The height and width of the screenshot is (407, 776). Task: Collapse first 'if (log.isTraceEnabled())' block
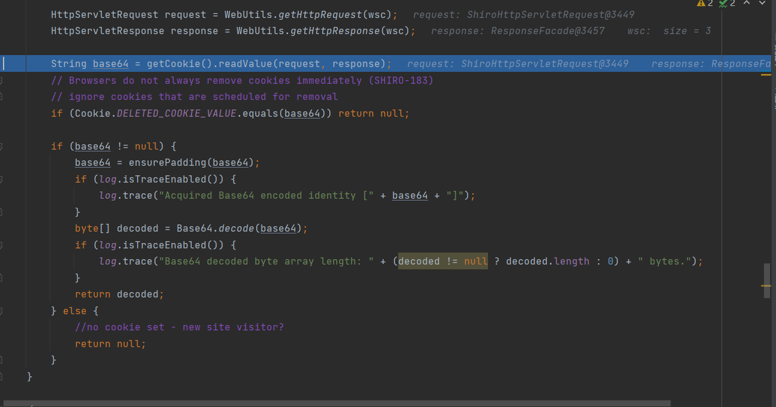[x=2, y=179]
